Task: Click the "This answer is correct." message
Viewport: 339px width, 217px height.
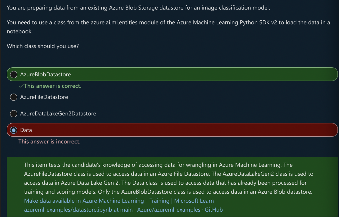Action: (53, 86)
